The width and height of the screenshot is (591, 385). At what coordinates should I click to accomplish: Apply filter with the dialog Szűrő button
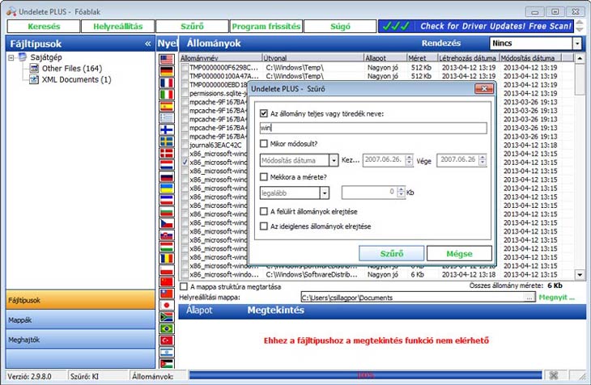pyautogui.click(x=392, y=253)
